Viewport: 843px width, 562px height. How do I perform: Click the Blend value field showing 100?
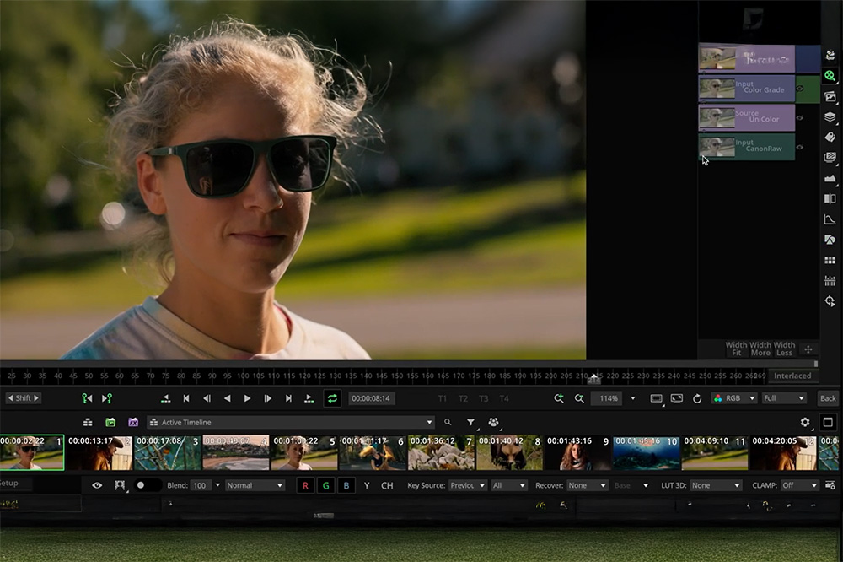[200, 485]
